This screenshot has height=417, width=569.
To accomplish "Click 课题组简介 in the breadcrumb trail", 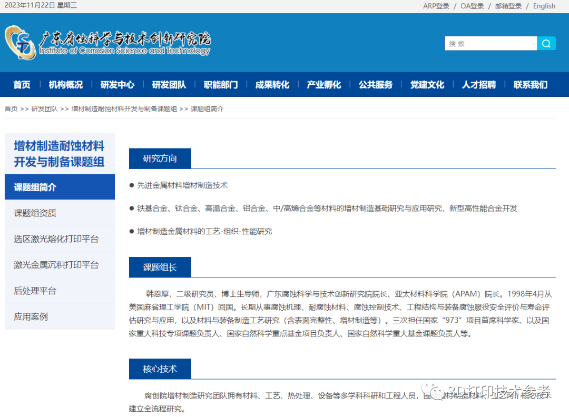I will click(x=207, y=109).
